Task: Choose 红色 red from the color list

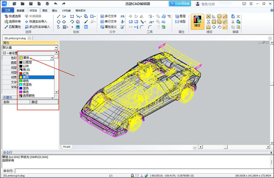Action: pos(37,73)
